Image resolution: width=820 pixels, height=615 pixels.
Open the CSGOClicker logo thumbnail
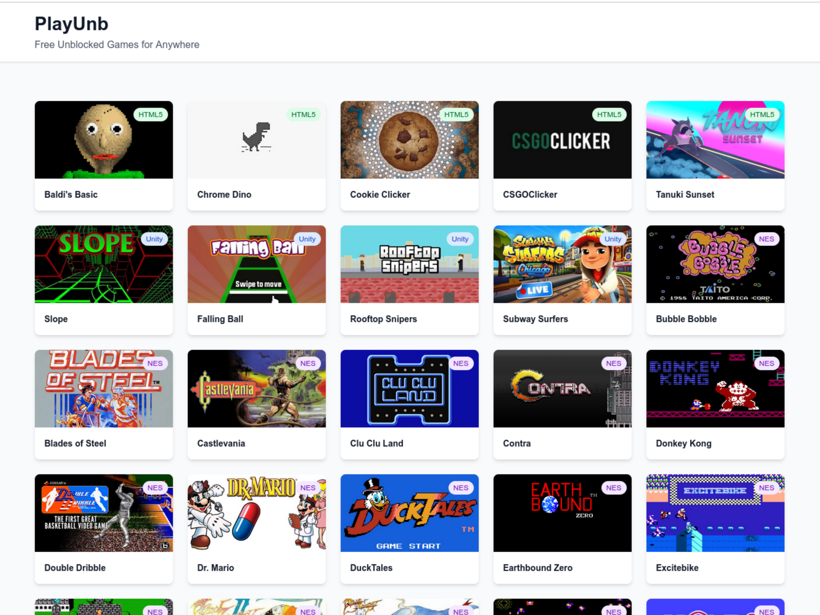562,140
